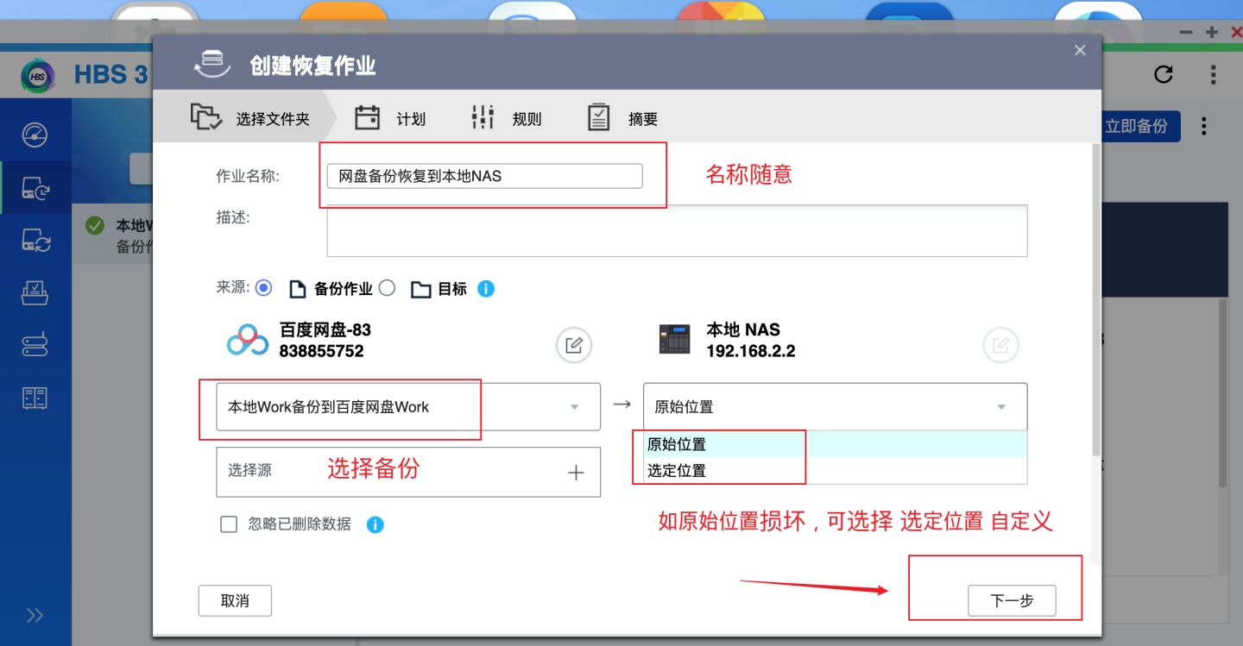The image size is (1243, 646).
Task: Select the backup and restore jobs sidebar icon
Action: pyautogui.click(x=35, y=188)
